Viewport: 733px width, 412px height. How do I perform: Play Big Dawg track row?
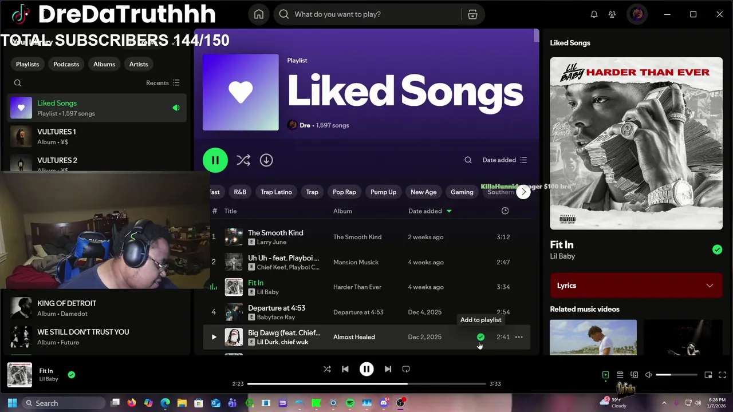point(214,337)
